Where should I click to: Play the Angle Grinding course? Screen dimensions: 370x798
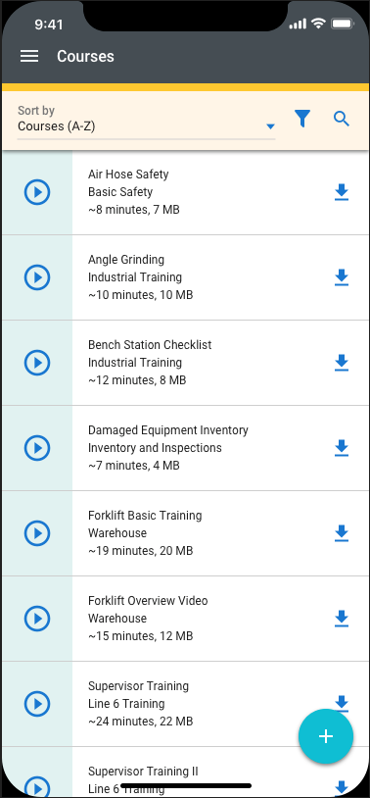point(37,277)
